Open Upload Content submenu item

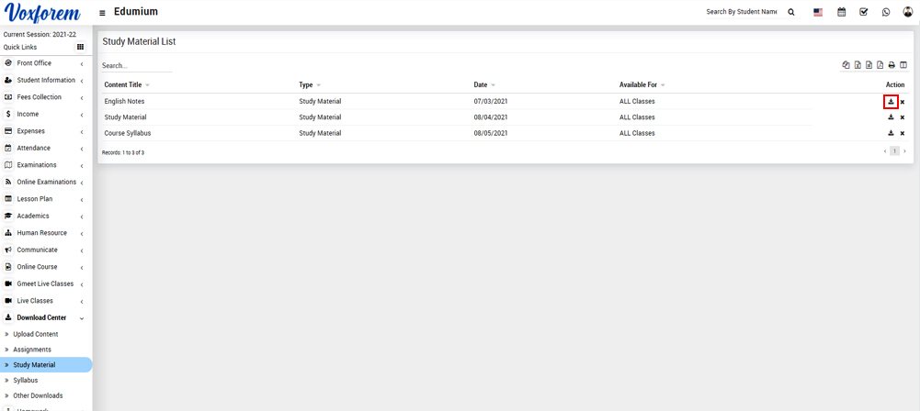coord(35,334)
